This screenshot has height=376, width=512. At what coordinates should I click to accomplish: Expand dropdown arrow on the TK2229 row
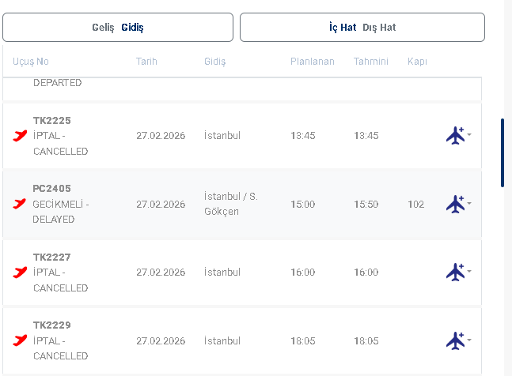470,340
